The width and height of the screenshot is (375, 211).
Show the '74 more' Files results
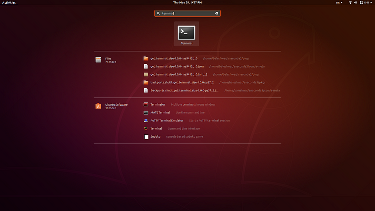pos(110,62)
